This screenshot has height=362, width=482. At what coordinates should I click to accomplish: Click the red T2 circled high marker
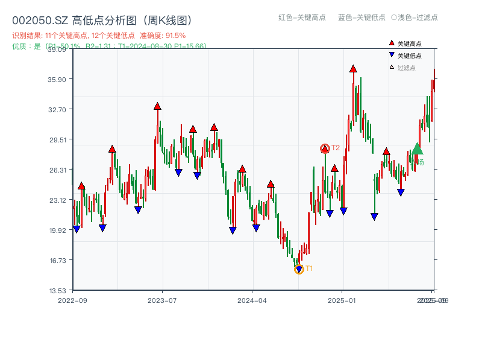tap(325, 148)
